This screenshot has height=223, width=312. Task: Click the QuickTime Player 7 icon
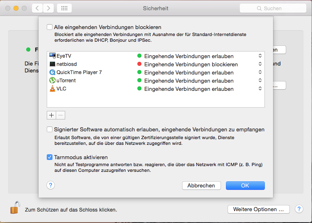tap(52, 72)
